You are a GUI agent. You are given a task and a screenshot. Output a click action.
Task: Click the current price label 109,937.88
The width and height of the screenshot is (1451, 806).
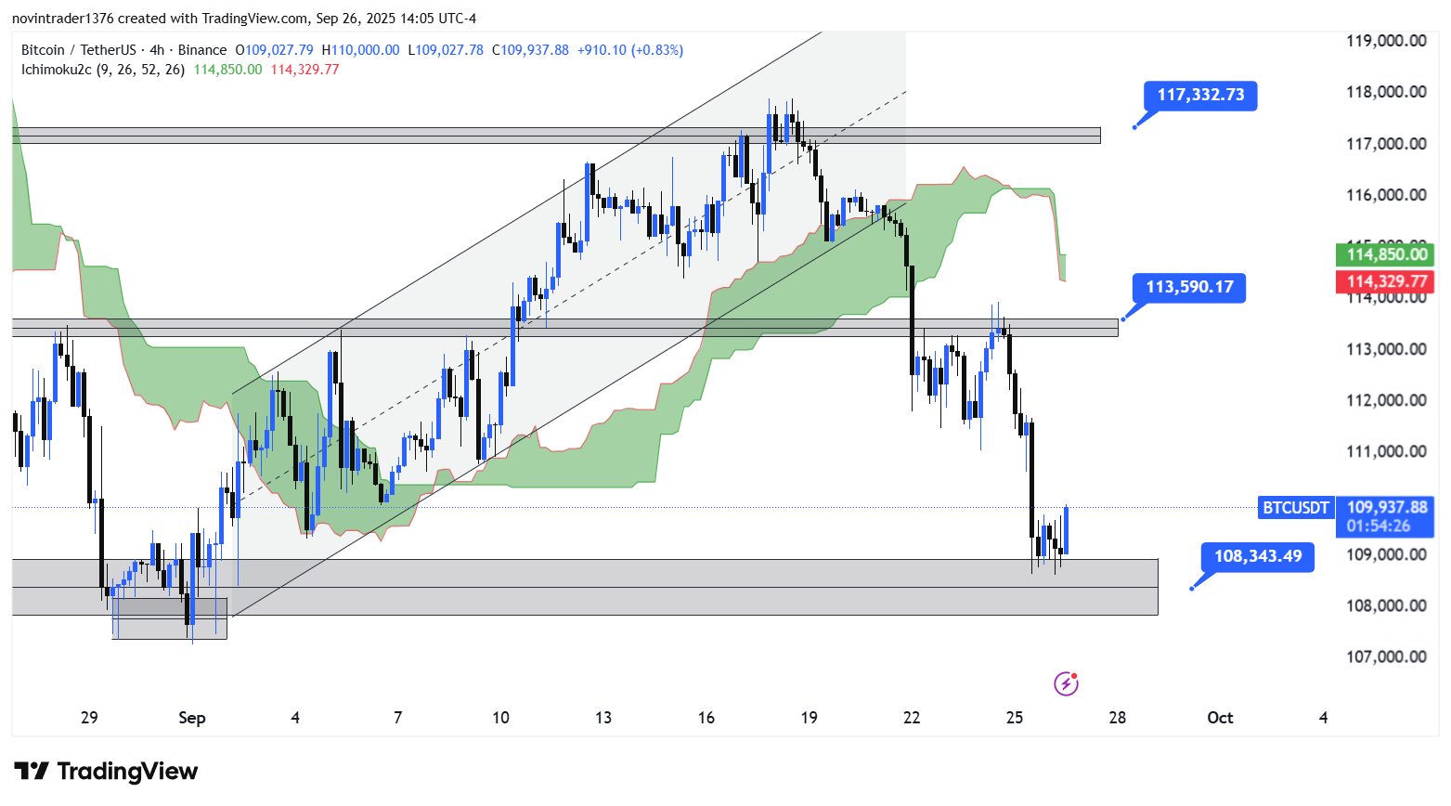[1387, 507]
